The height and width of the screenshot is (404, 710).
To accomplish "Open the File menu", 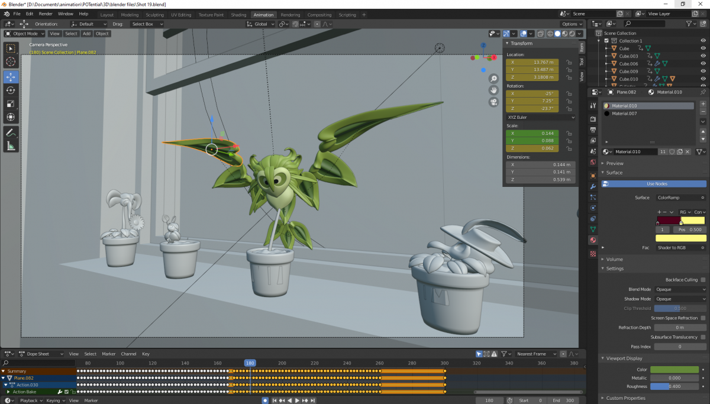I will point(16,14).
